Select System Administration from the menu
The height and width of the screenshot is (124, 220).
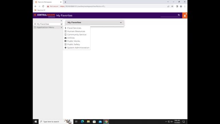pyautogui.click(x=78, y=48)
